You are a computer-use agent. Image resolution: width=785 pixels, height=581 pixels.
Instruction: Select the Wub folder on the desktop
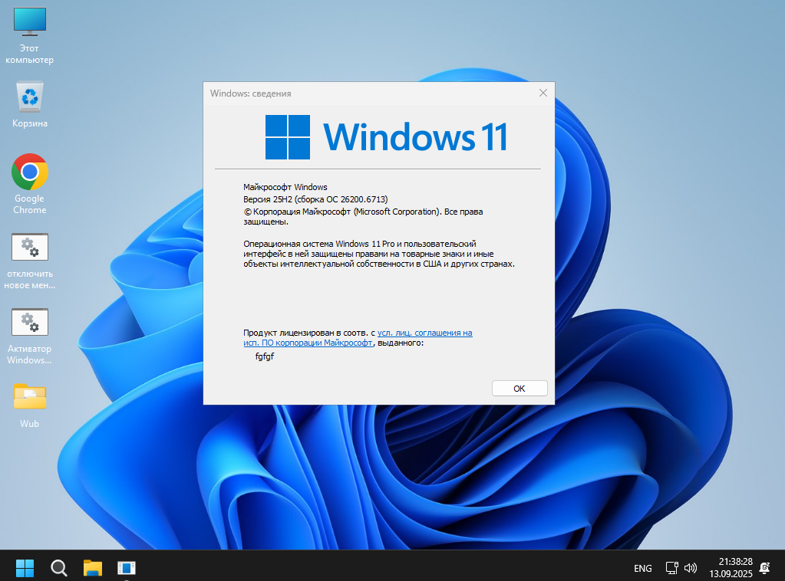pos(29,405)
